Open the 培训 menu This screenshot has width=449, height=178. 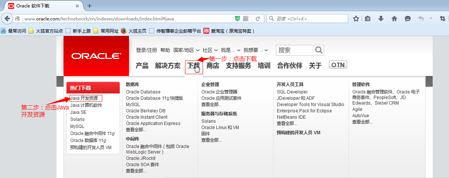264,66
